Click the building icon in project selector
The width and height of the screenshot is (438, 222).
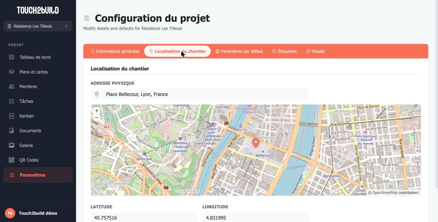pos(9,26)
